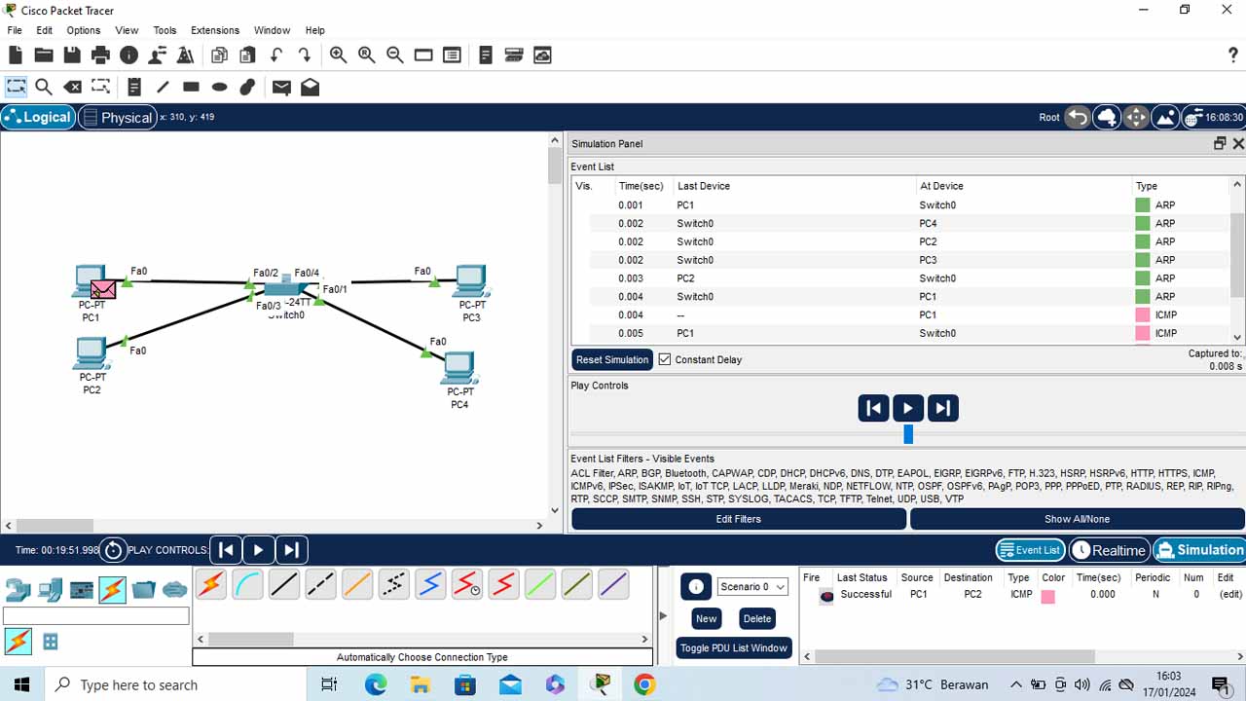Copy the selection with the copy icon
The width and height of the screenshot is (1246, 701).
point(219,55)
